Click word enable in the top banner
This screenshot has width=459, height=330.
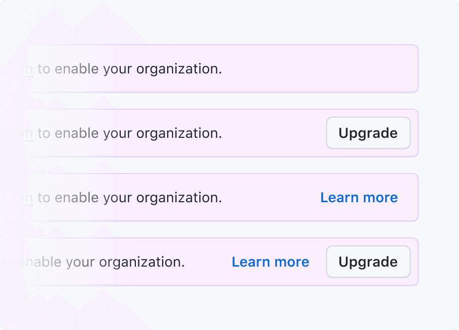pos(76,69)
